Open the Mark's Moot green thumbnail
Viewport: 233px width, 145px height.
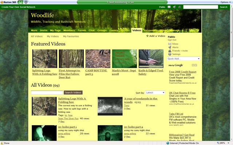[125, 59]
